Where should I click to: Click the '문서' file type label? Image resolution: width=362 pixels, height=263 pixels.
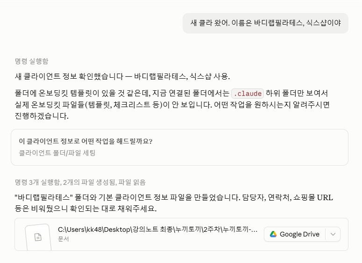pyautogui.click(x=64, y=239)
